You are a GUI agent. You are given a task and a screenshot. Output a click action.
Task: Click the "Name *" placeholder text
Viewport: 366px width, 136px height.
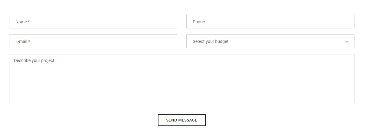click(x=22, y=22)
